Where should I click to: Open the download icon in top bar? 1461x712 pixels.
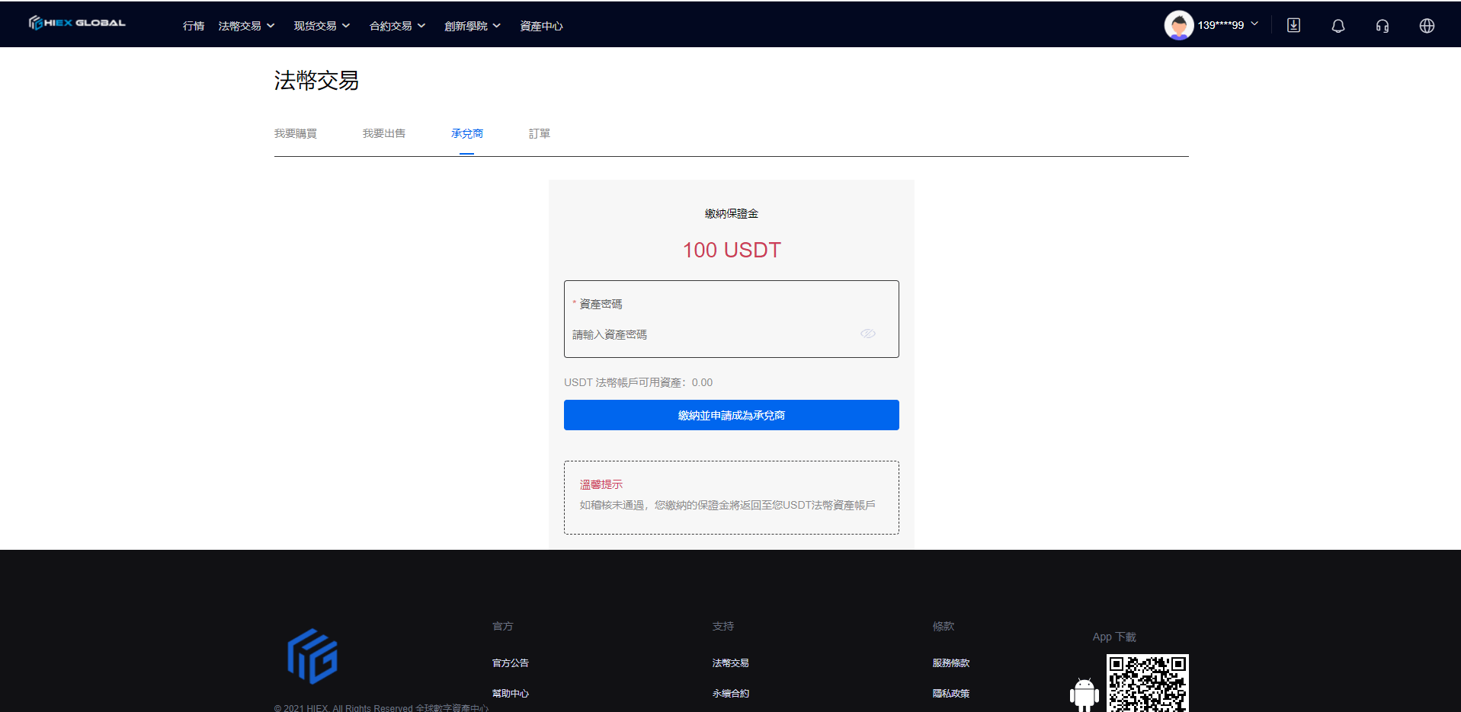pyautogui.click(x=1293, y=25)
